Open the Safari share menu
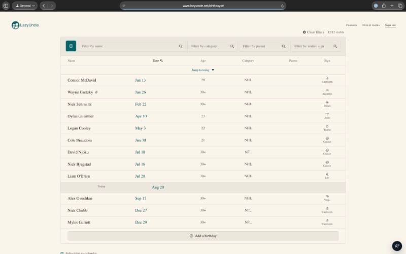 tap(384, 6)
